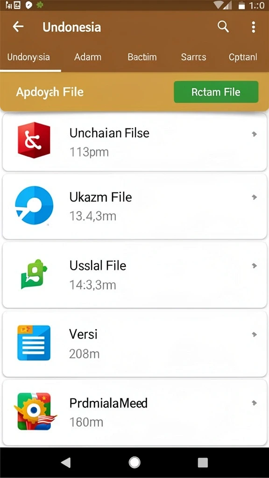Expand the Versi row arrow
Image resolution: width=269 pixels, height=478 pixels.
pos(254,334)
